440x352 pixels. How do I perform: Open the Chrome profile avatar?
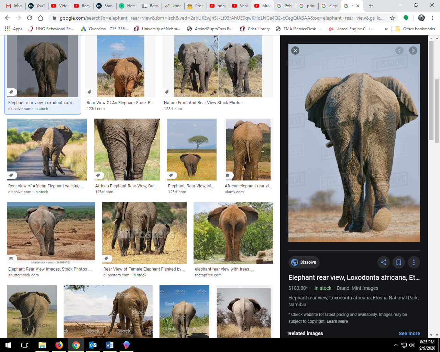pos(421,18)
